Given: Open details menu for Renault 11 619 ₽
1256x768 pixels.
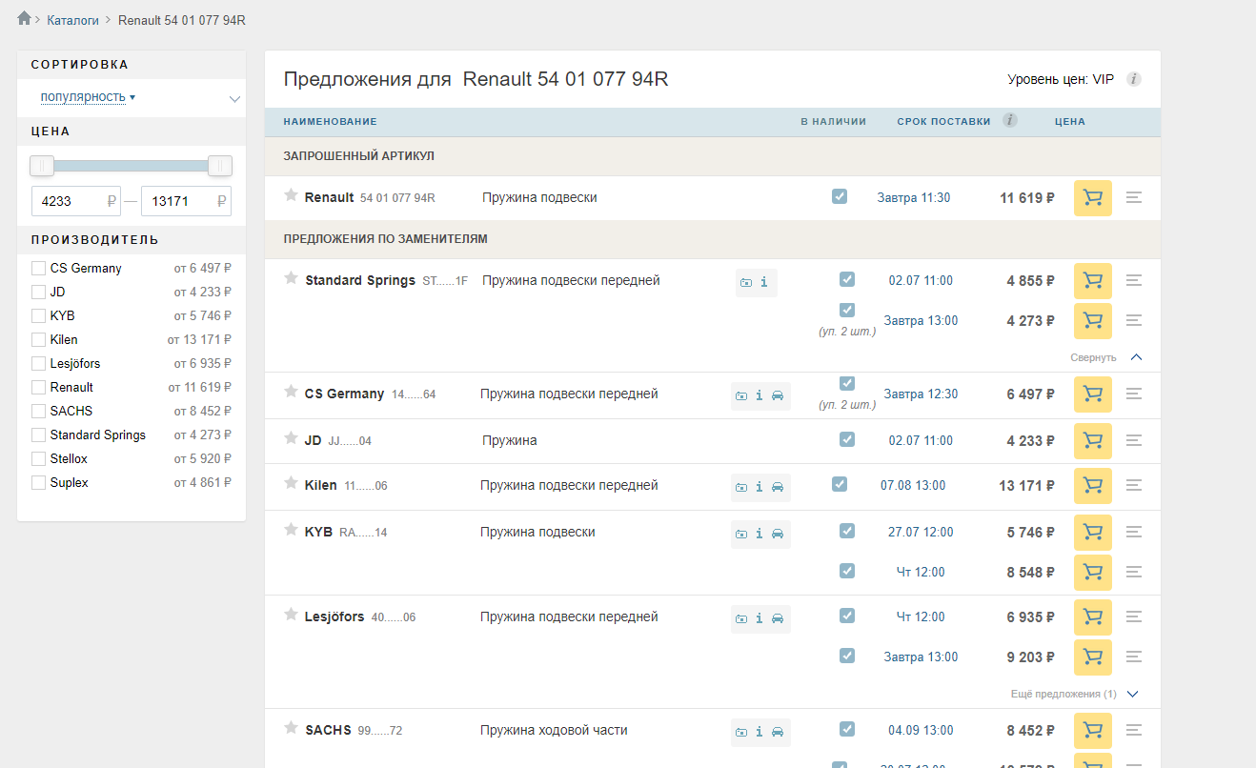Looking at the screenshot, I should pyautogui.click(x=1134, y=198).
